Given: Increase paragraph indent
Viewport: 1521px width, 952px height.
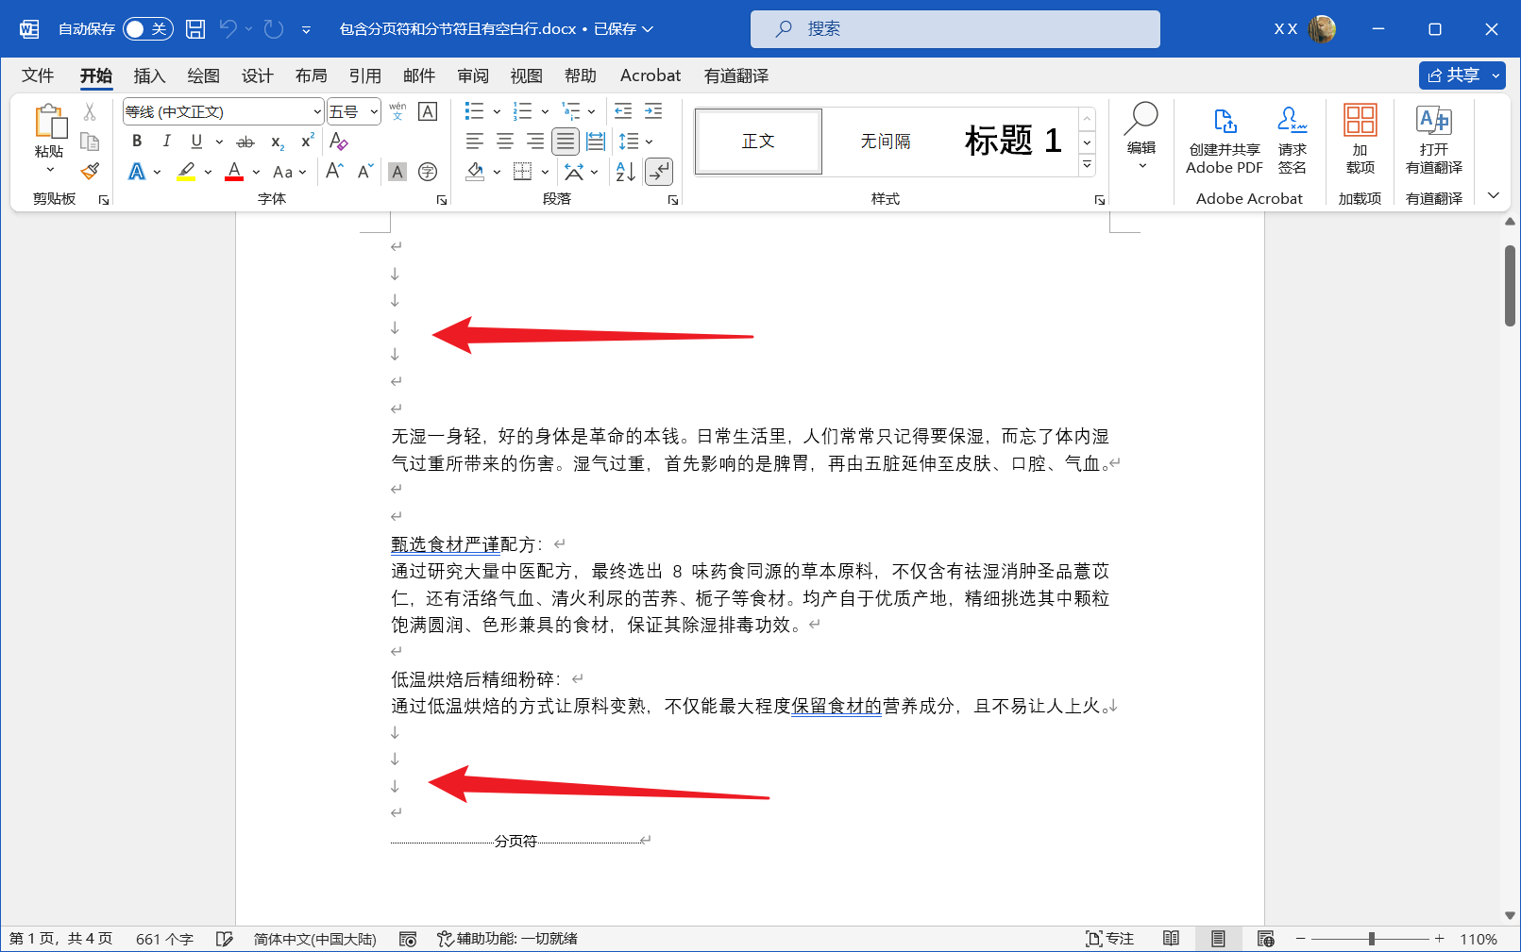Looking at the screenshot, I should tap(653, 111).
